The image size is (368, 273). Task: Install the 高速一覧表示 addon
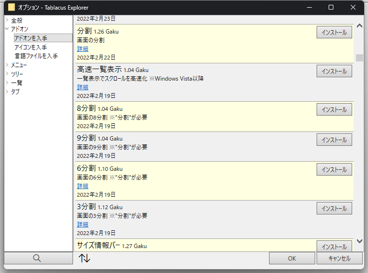pyautogui.click(x=334, y=71)
